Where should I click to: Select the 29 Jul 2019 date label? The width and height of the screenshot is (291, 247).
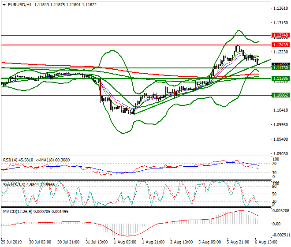[x=11, y=242]
